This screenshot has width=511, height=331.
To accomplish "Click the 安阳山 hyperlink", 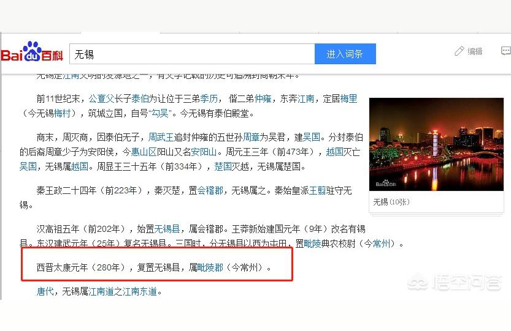I will click(x=204, y=152).
